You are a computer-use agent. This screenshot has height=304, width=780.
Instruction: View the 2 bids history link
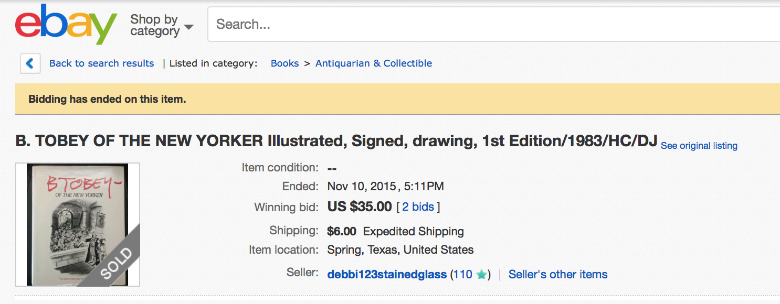point(418,207)
